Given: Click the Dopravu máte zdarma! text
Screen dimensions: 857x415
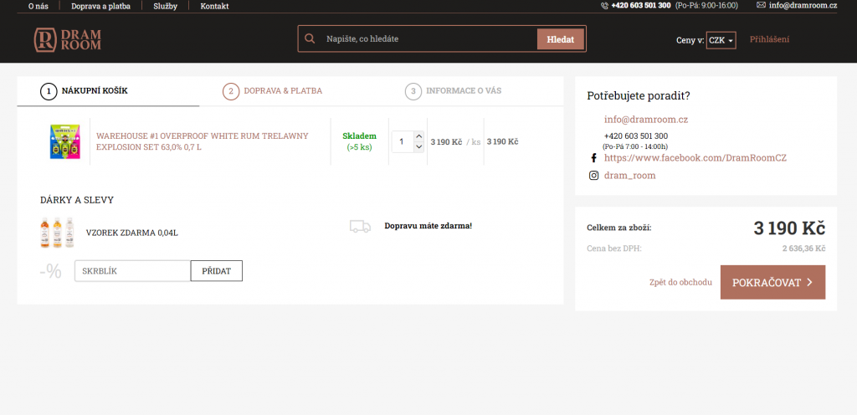Looking at the screenshot, I should point(428,226).
